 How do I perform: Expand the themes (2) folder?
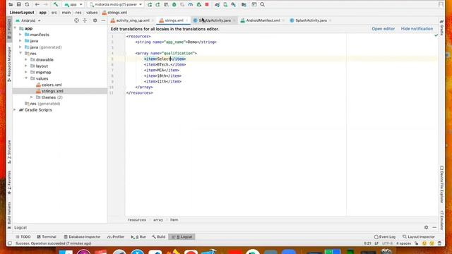32,97
